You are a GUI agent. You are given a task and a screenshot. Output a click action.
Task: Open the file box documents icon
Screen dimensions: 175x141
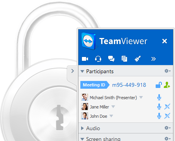[x=124, y=59]
